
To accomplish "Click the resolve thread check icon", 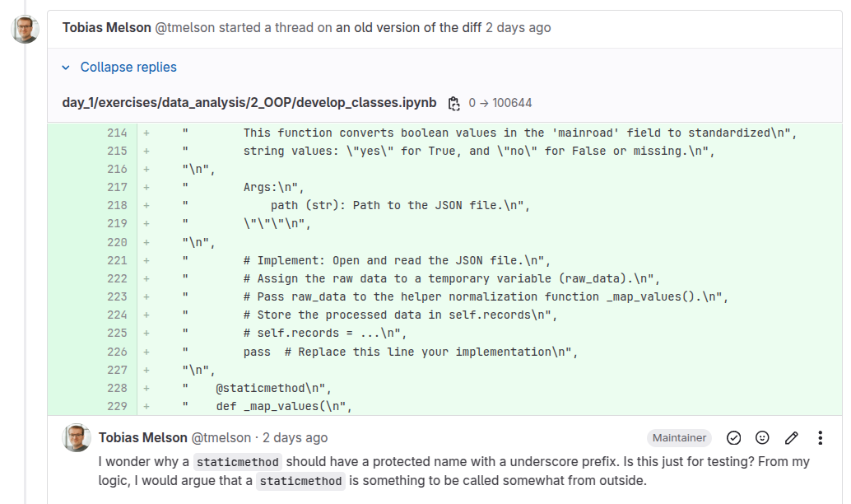I will click(734, 438).
